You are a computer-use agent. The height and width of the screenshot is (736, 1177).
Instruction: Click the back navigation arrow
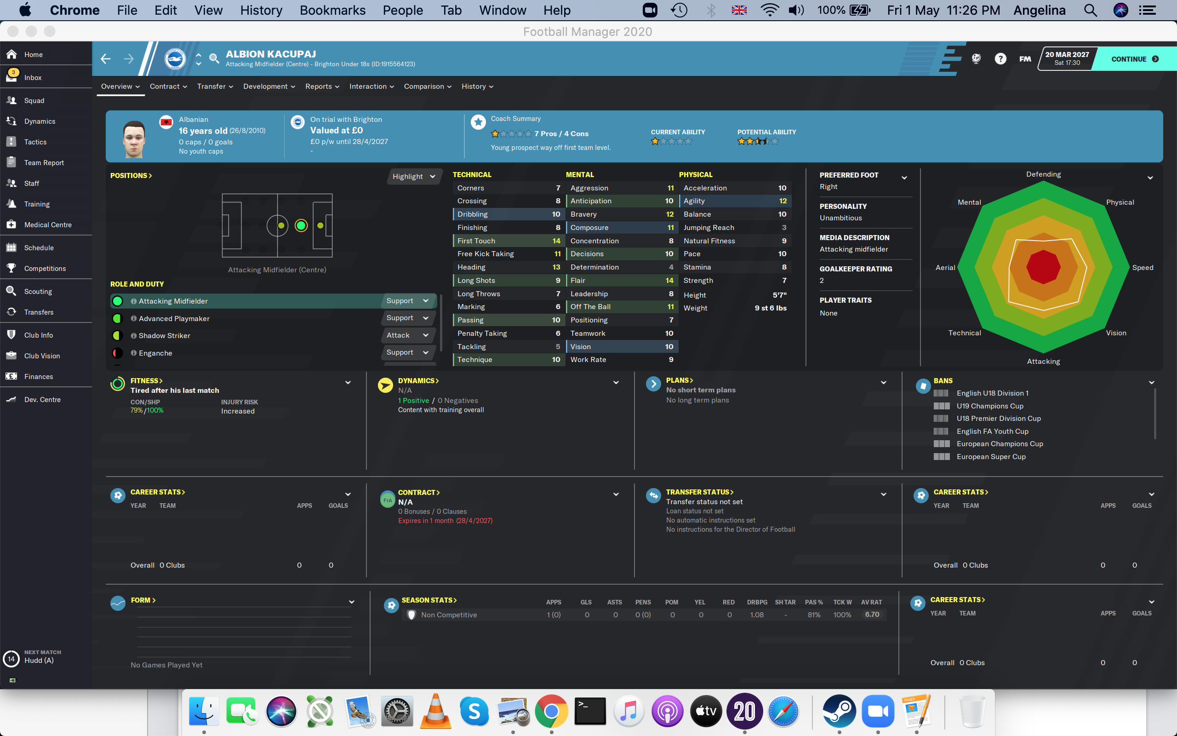tap(106, 59)
